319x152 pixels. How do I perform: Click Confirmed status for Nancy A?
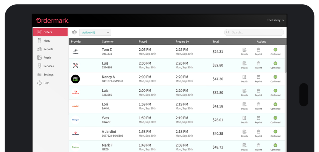click(x=275, y=79)
